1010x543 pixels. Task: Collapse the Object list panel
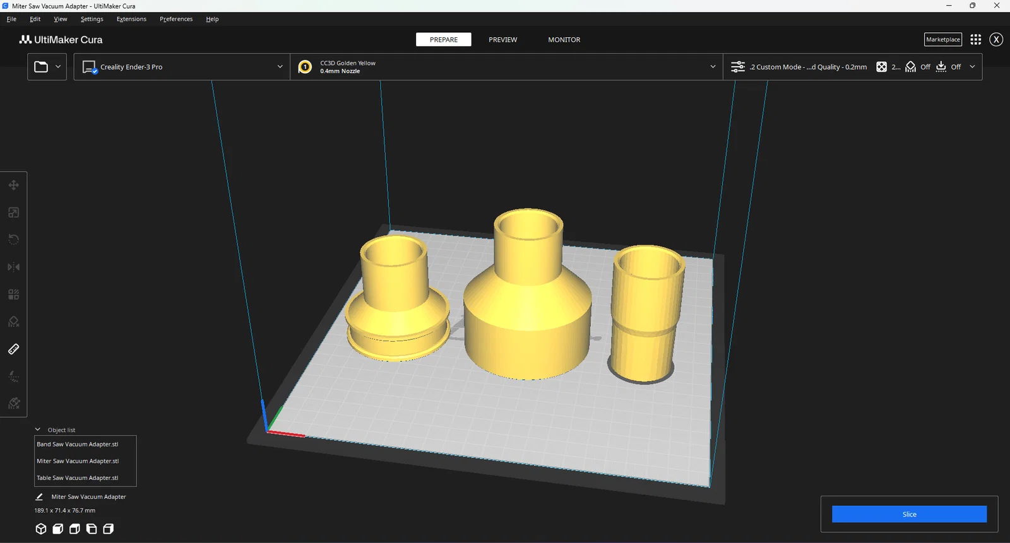click(x=38, y=429)
